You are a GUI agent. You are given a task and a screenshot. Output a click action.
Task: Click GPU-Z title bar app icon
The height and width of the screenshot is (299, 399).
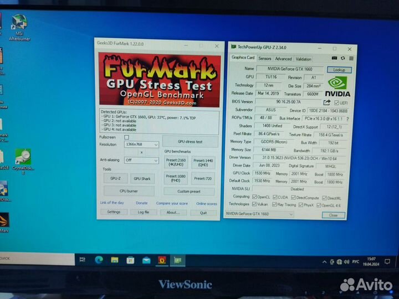coord(233,47)
